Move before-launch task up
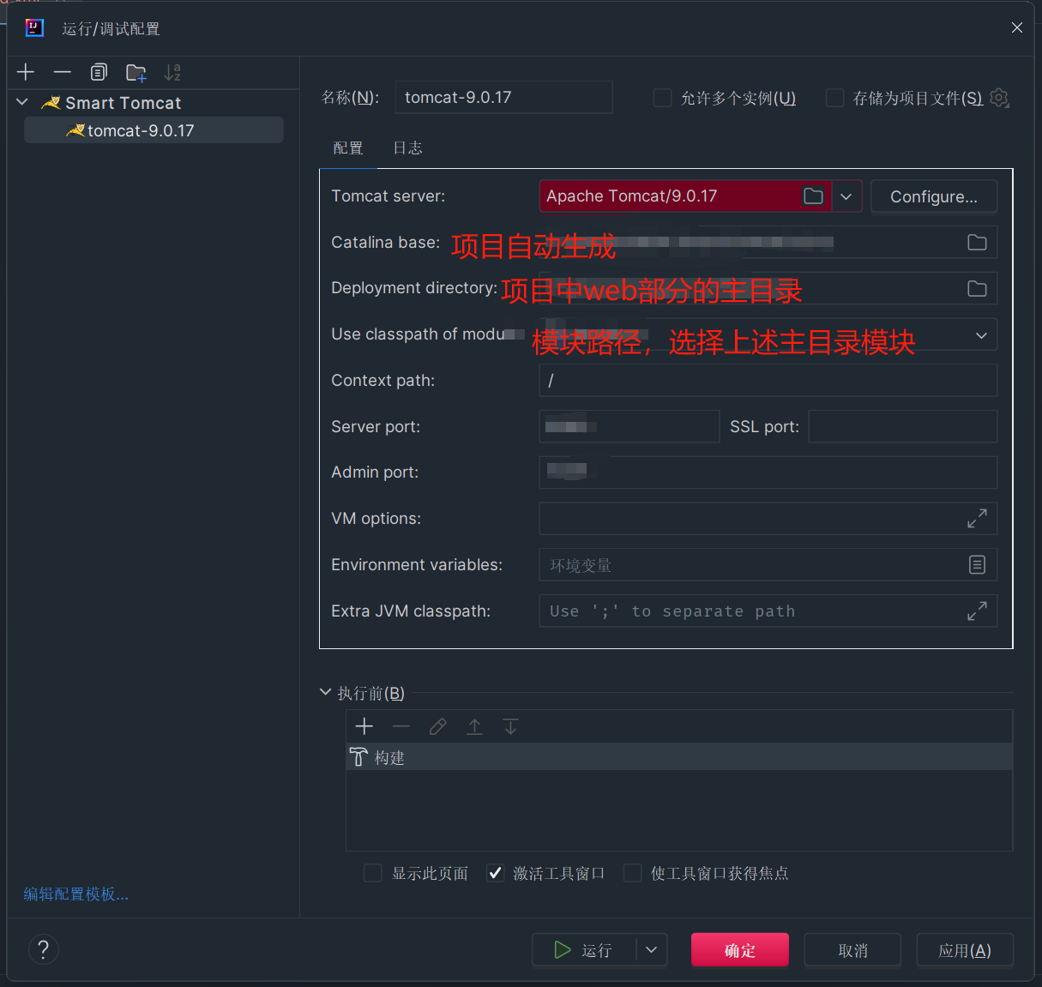This screenshot has height=987, width=1042. tap(474, 726)
